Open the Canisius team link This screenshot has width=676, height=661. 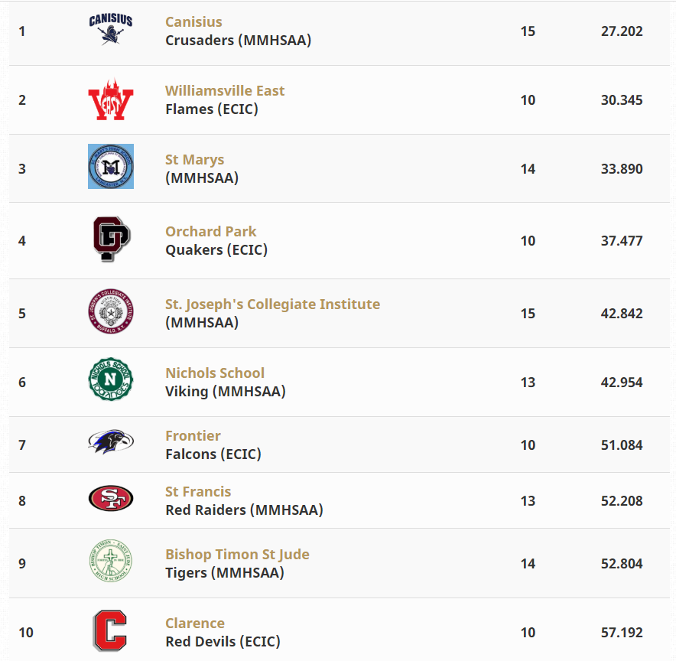click(193, 22)
